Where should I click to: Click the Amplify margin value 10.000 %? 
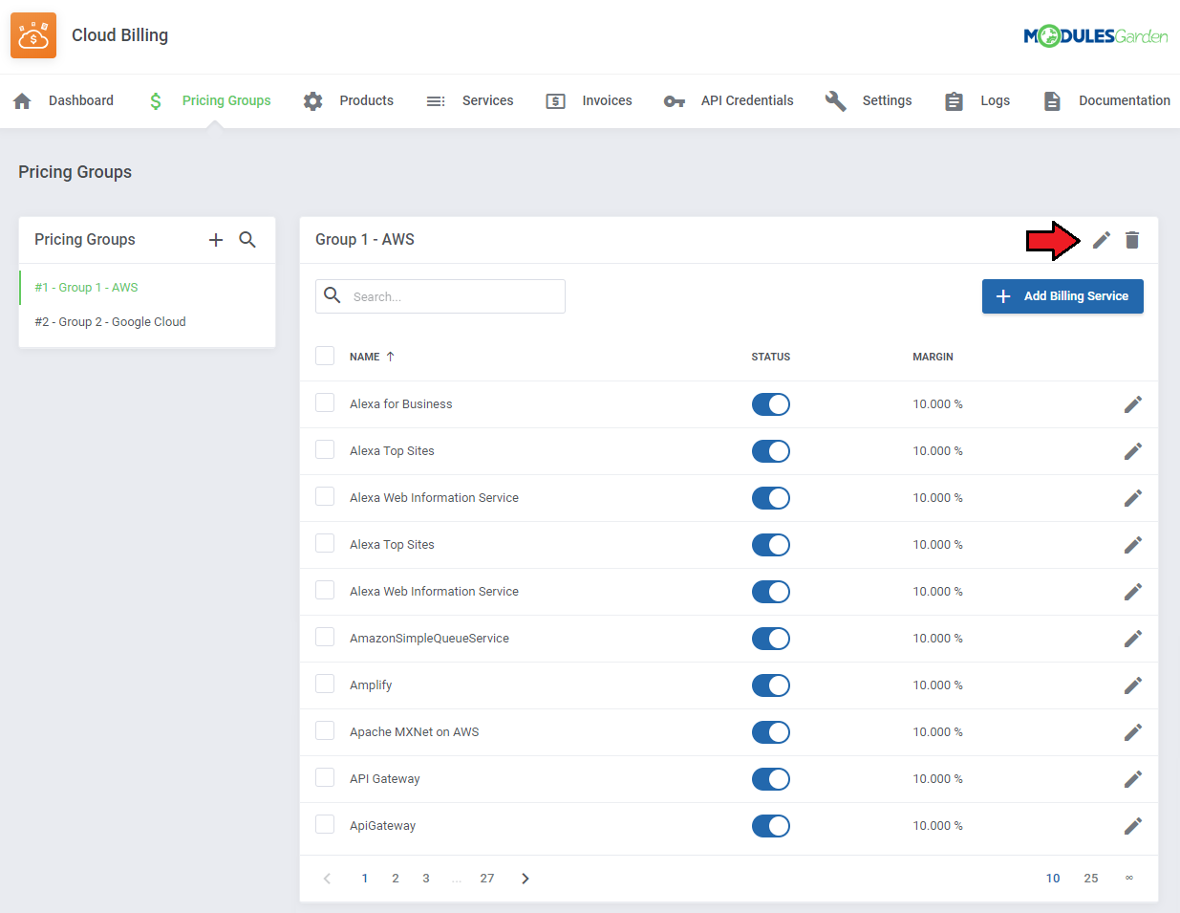(937, 685)
